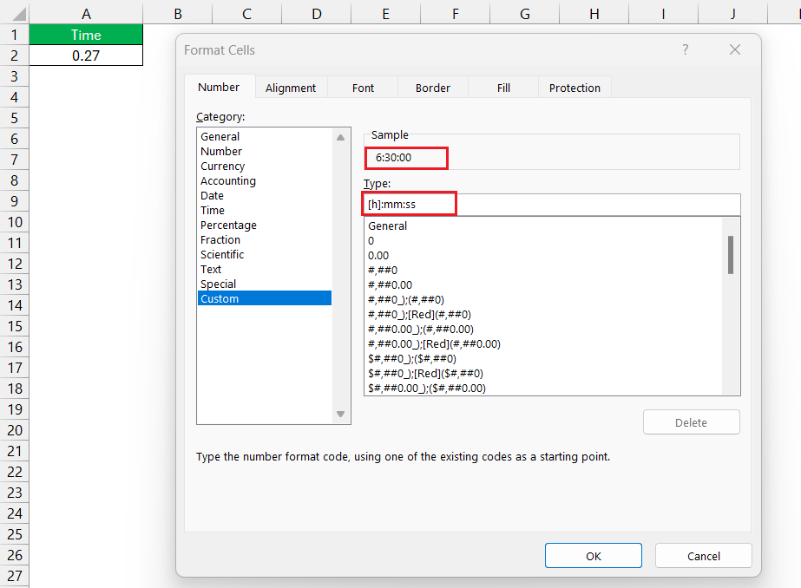Choose format code 0 in Type list
Image resolution: width=801 pixels, height=588 pixels.
point(543,240)
